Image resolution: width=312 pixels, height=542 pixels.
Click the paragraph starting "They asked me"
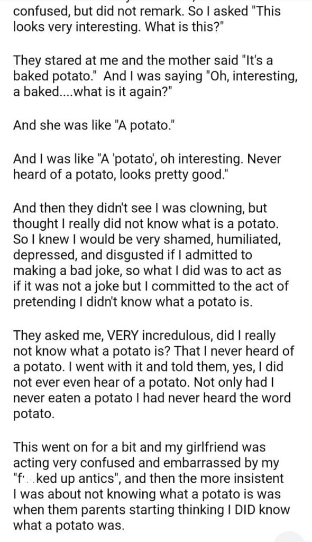pos(154,374)
